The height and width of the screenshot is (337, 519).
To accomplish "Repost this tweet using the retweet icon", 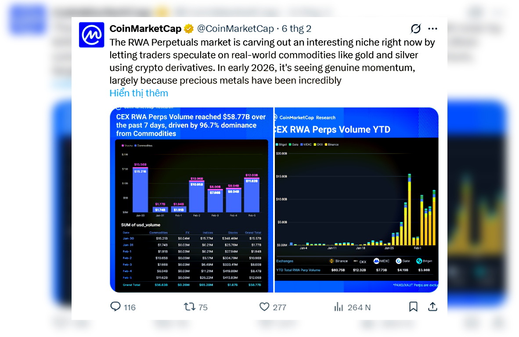I will point(190,307).
